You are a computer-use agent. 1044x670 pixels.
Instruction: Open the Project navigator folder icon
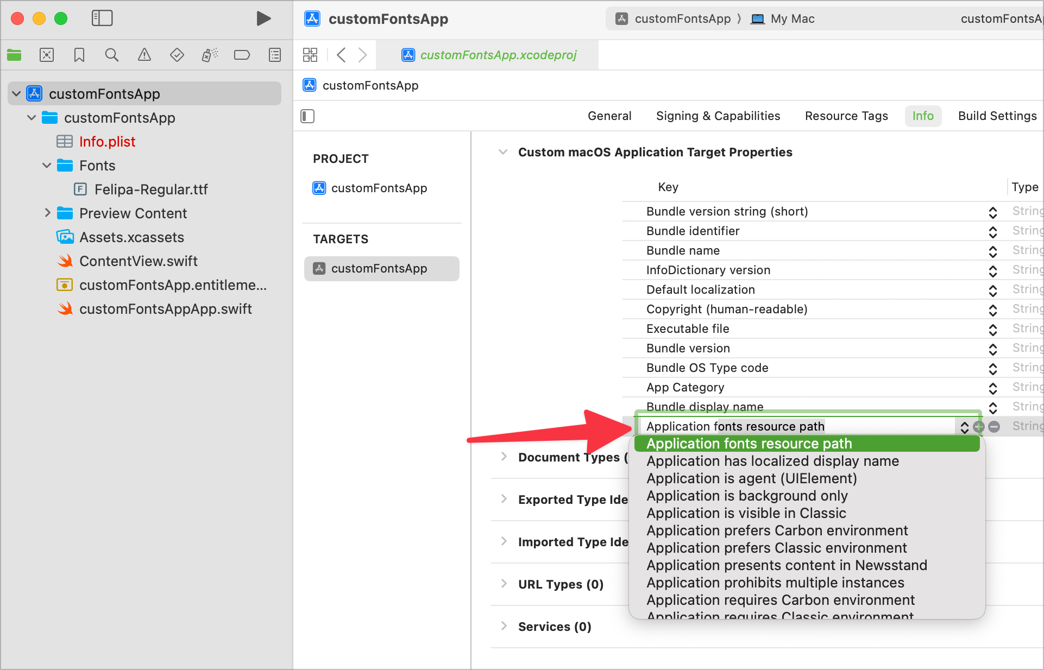coord(14,55)
